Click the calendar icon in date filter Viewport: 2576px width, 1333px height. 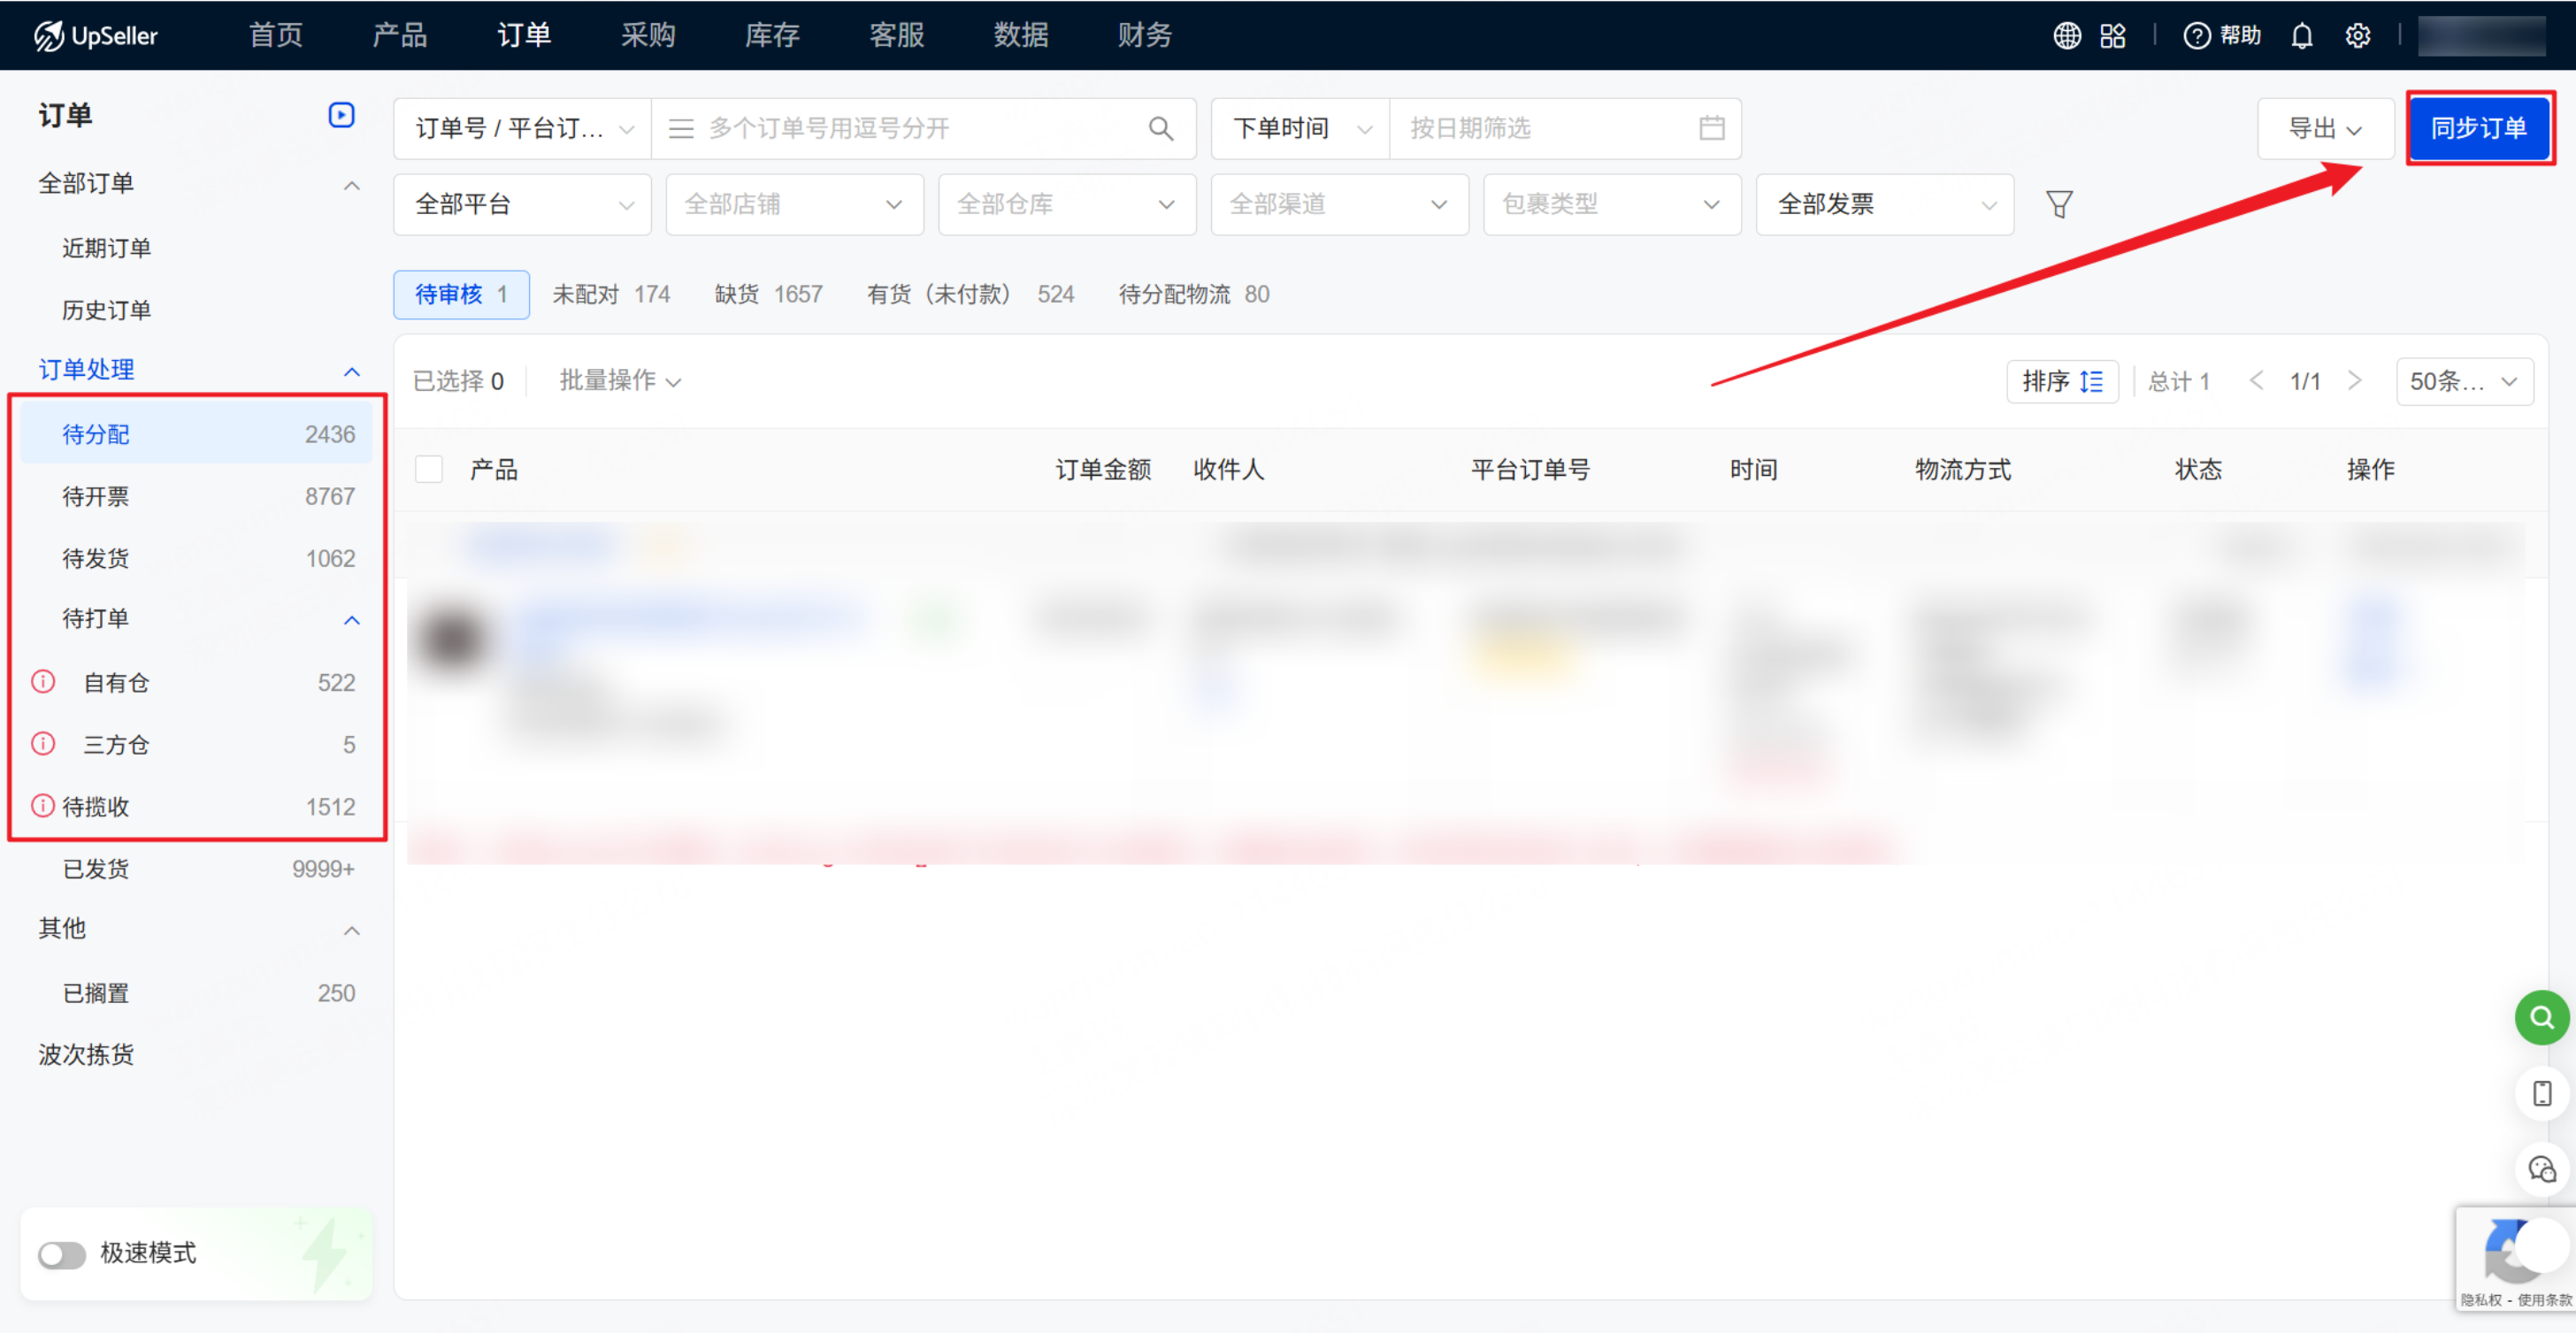(1711, 128)
